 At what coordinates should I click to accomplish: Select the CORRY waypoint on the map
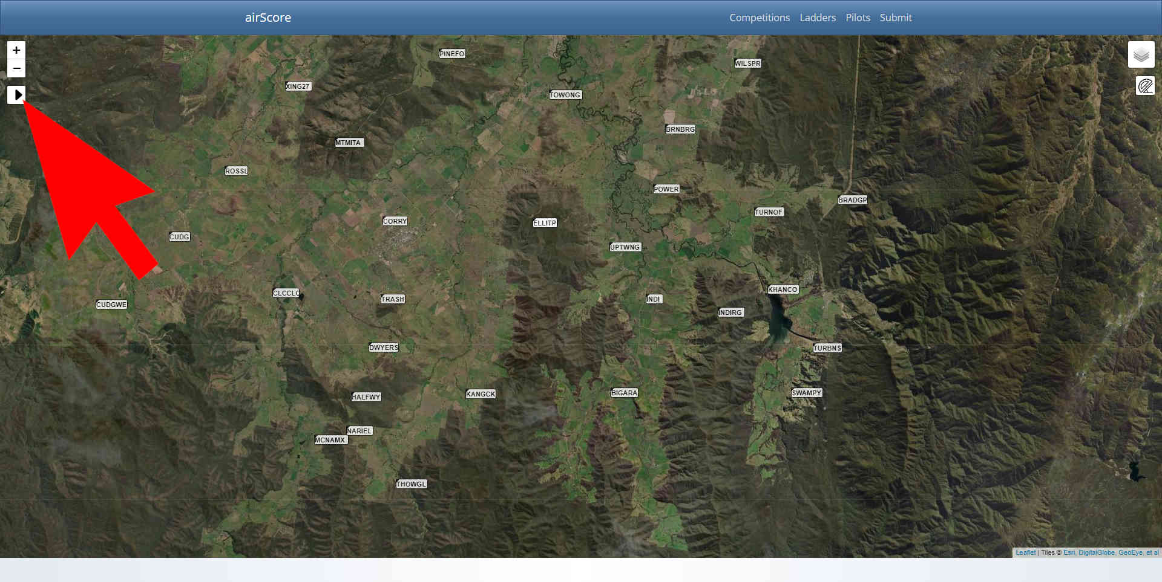395,221
